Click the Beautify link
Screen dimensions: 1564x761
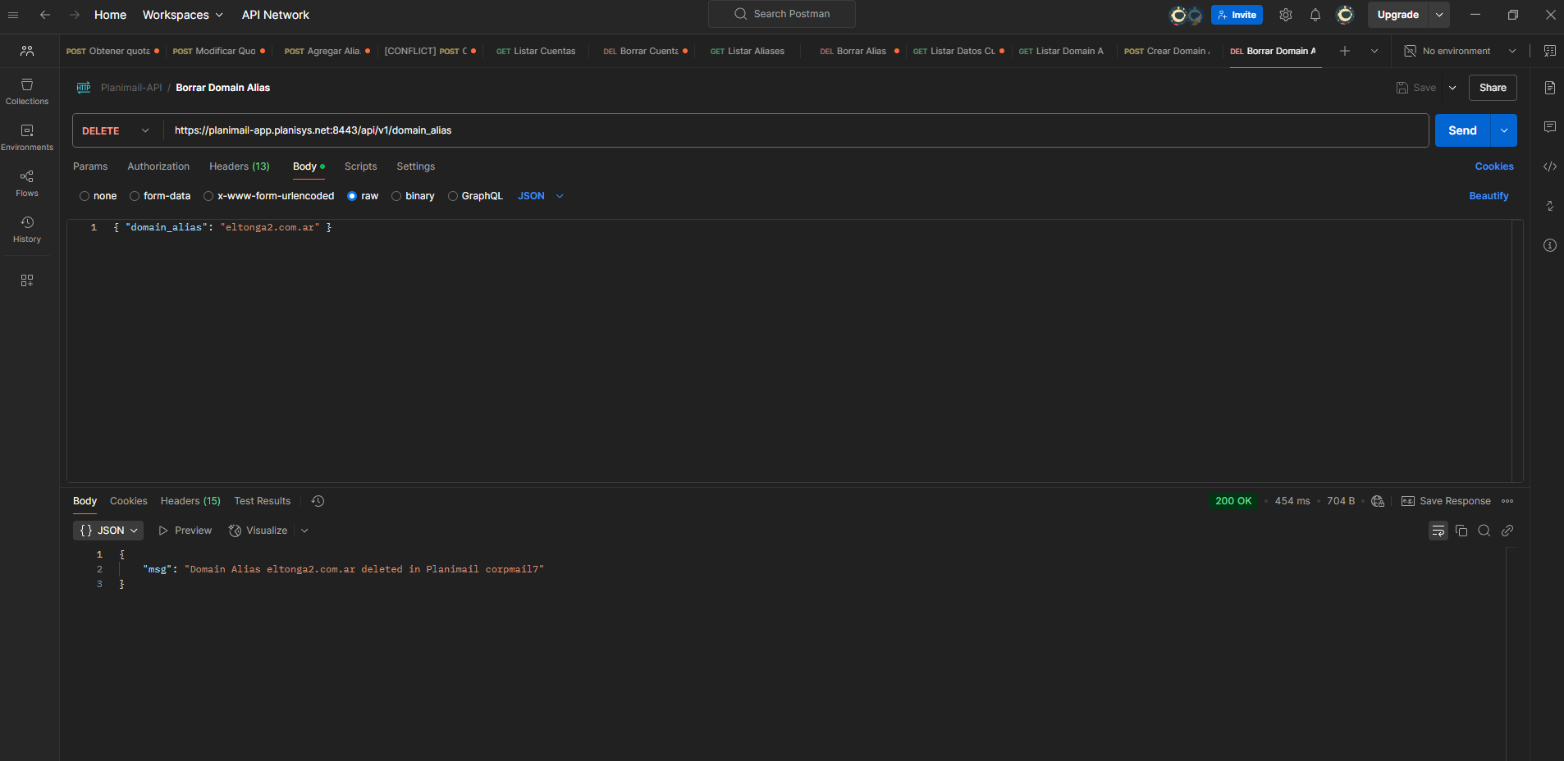tap(1488, 196)
